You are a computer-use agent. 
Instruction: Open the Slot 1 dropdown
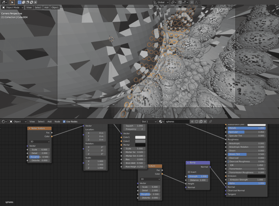(x=149, y=122)
